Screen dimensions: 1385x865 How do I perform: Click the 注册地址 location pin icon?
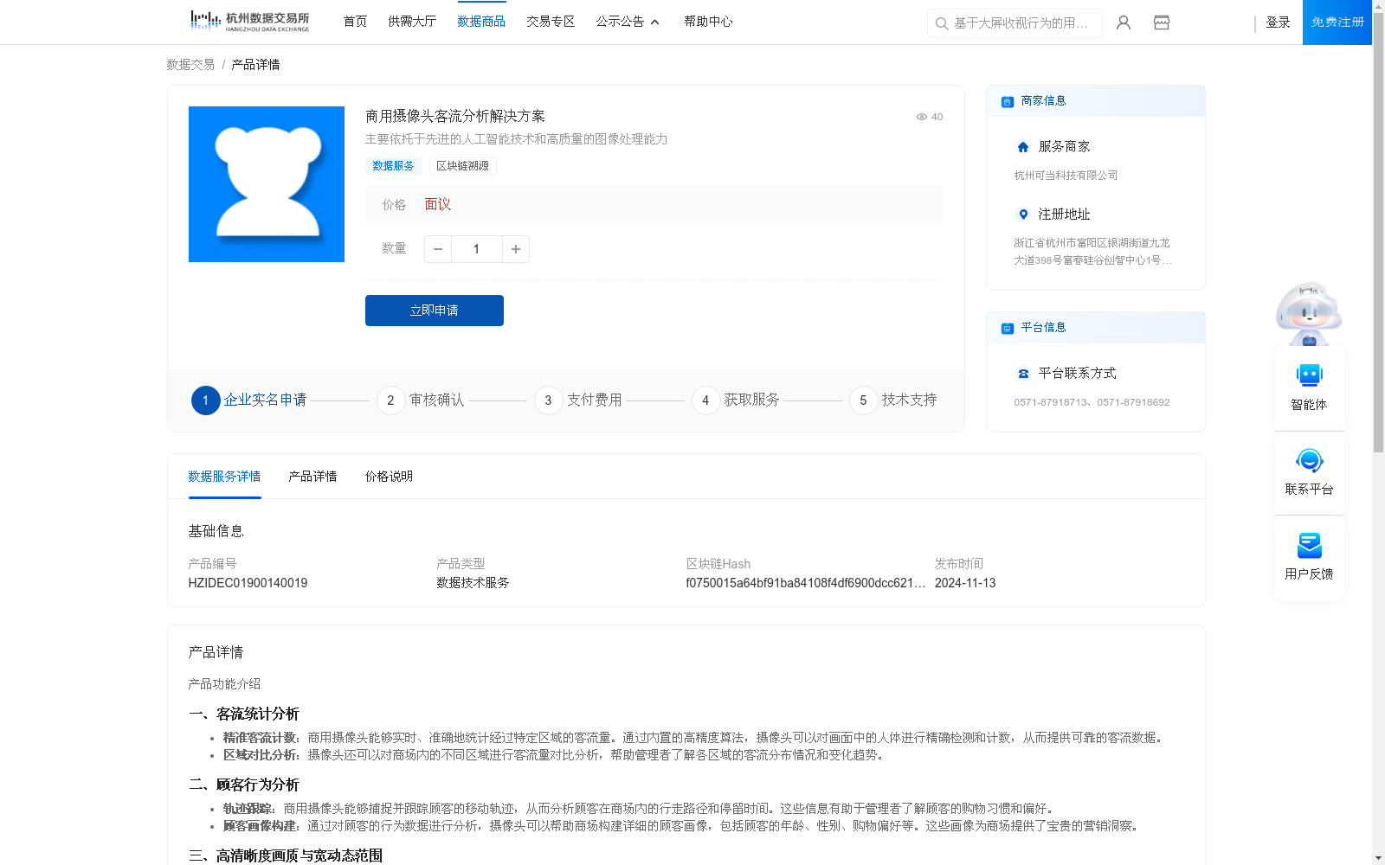(x=1023, y=215)
